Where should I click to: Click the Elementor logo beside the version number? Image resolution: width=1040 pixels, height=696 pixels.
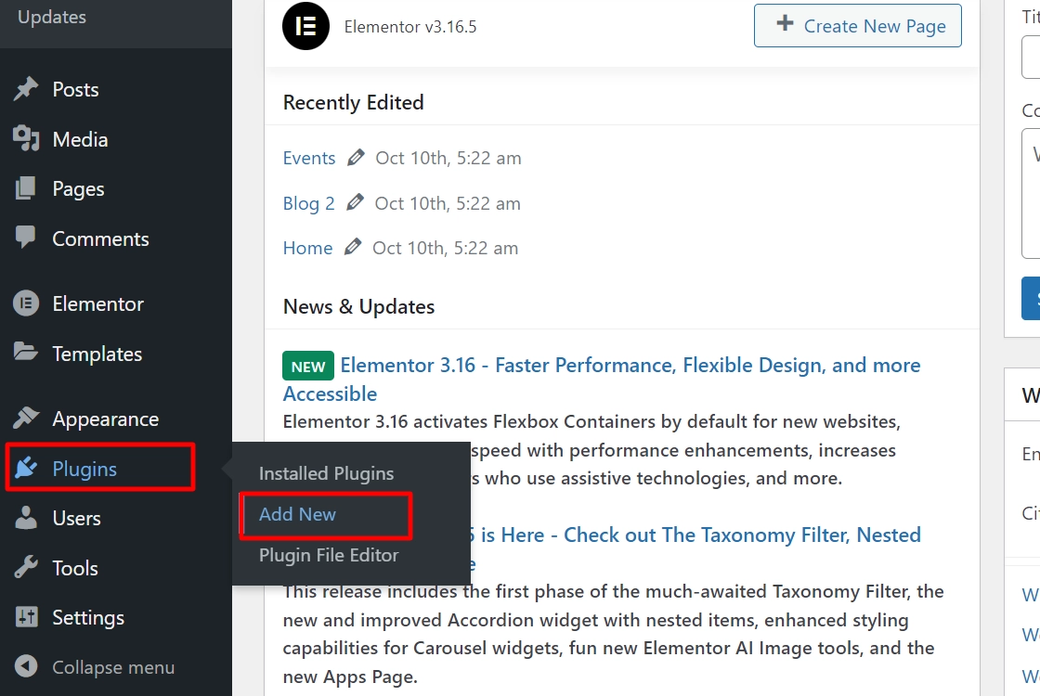point(305,27)
